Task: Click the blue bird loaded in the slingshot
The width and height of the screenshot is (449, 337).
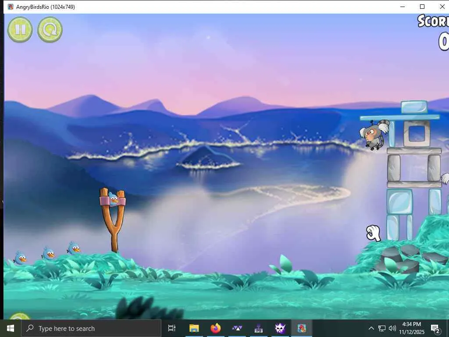Action: [113, 199]
